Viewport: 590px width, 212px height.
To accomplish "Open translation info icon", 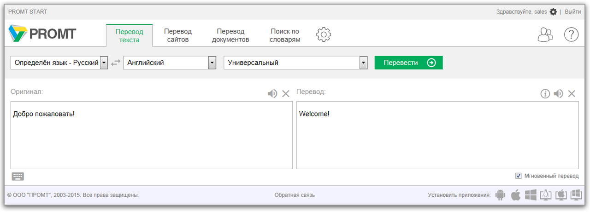I will (545, 94).
